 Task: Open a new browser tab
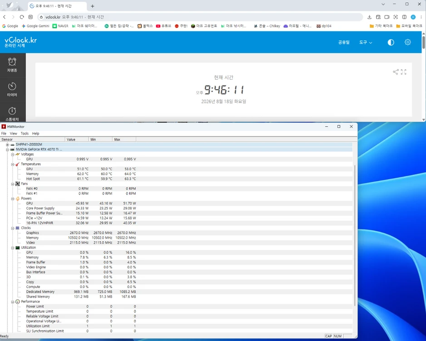[92, 6]
